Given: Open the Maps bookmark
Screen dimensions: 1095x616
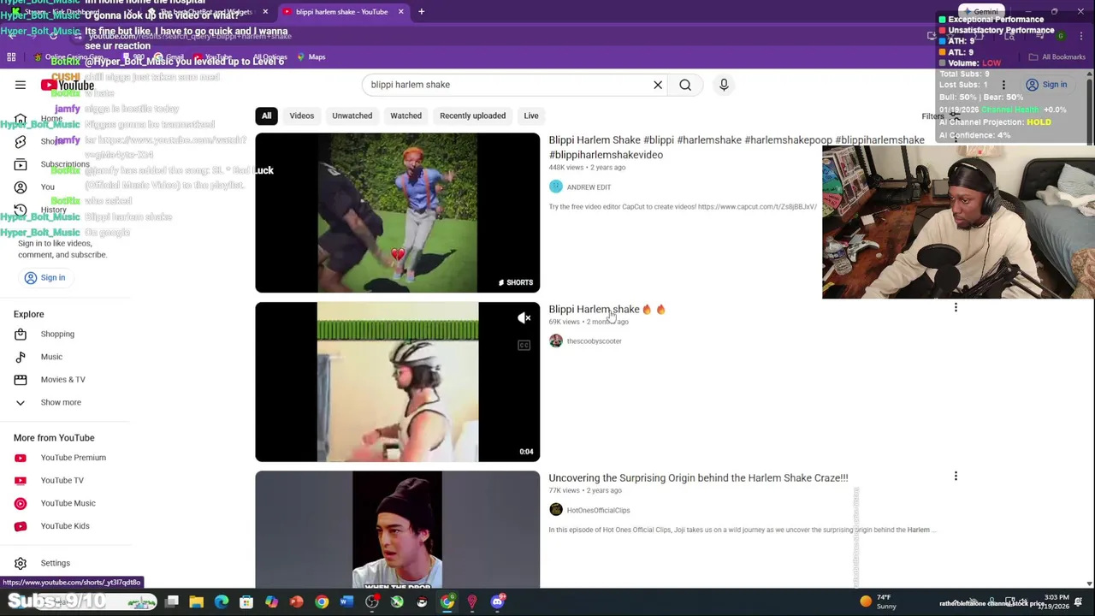Looking at the screenshot, I should (x=311, y=57).
